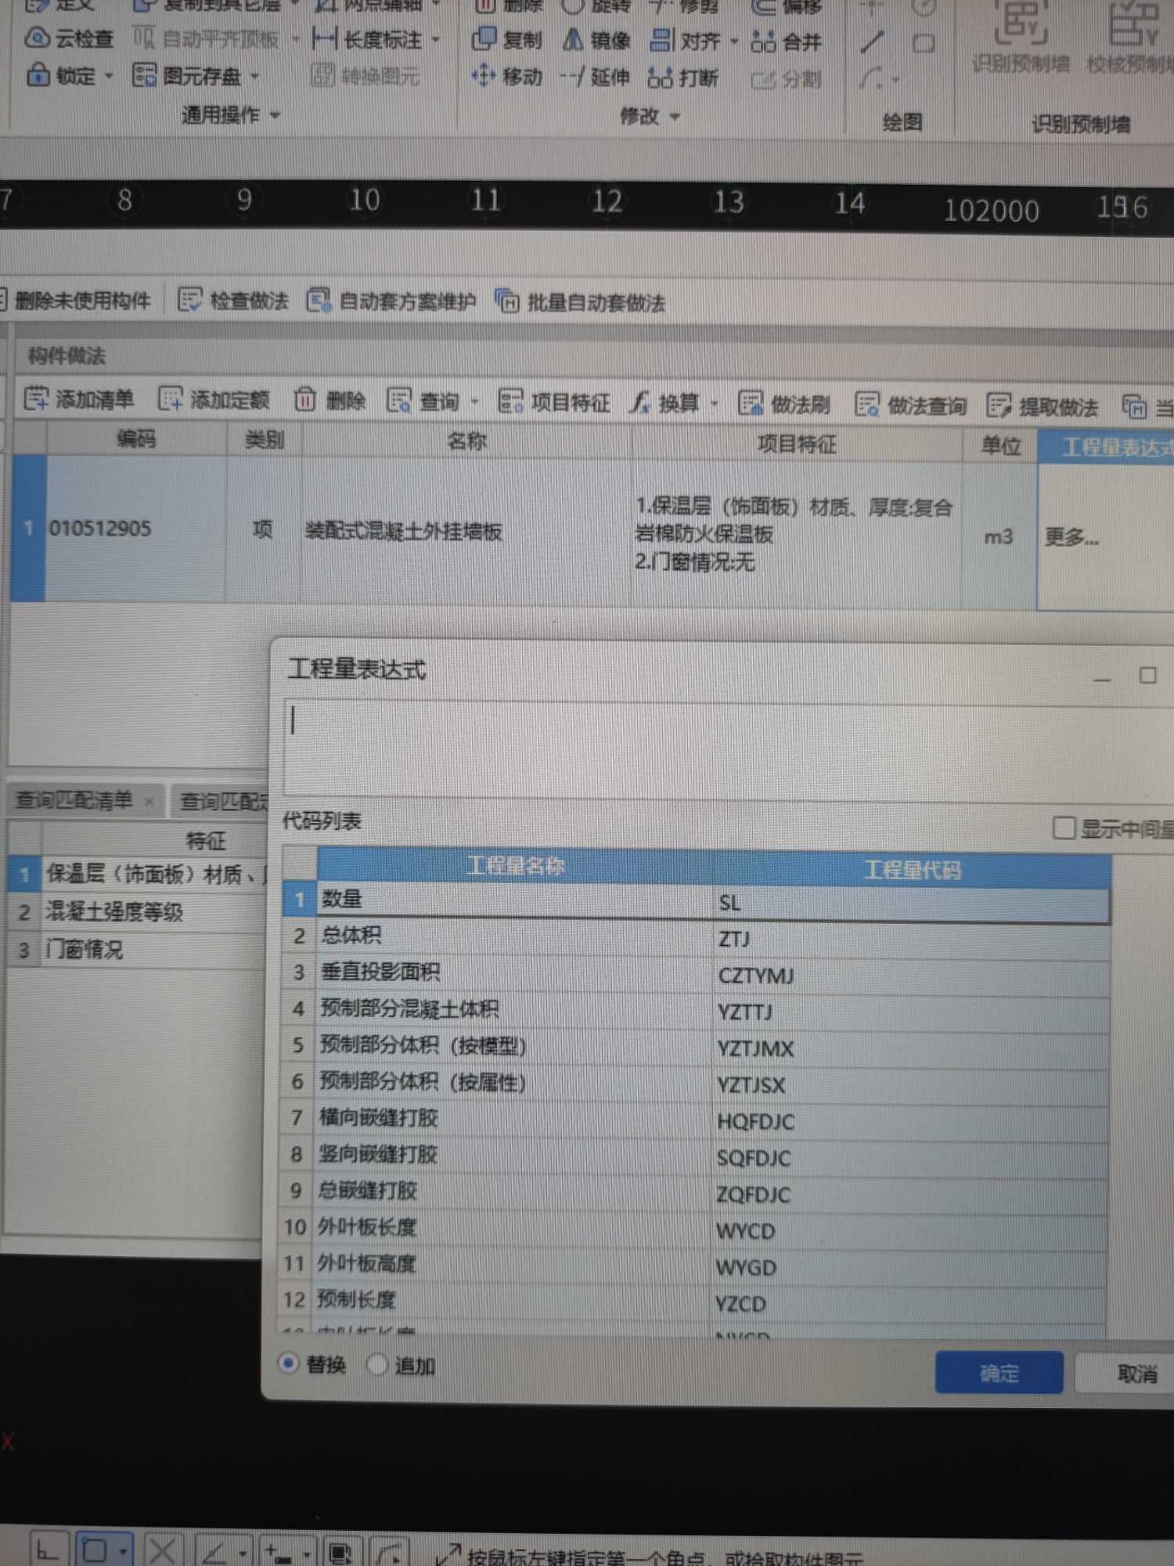Toggle 显示中间量 checkbox
The image size is (1174, 1566).
(x=1064, y=828)
